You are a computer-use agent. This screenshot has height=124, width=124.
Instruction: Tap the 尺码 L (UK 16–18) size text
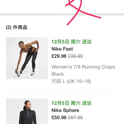[x=71, y=81]
